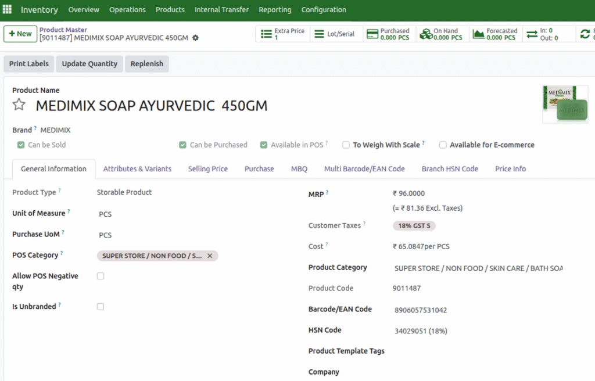Open Lot/Serial stat button
The height and width of the screenshot is (381, 595).
click(319, 34)
